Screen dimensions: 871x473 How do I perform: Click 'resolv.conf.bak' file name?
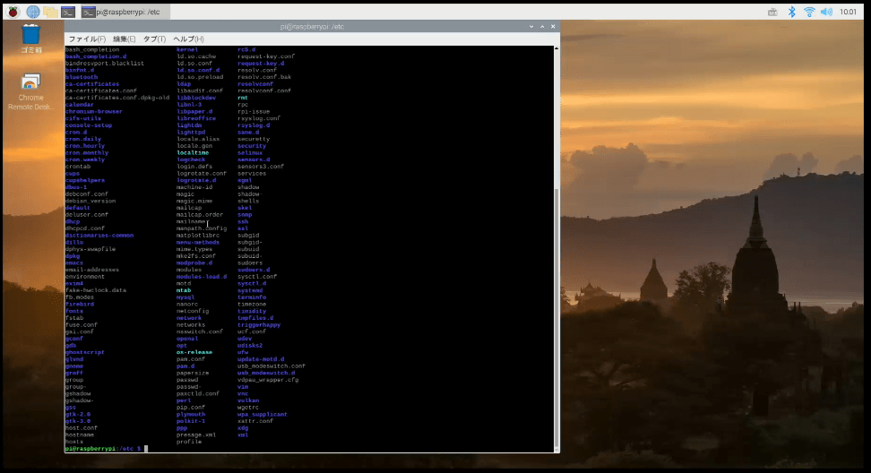pos(264,77)
